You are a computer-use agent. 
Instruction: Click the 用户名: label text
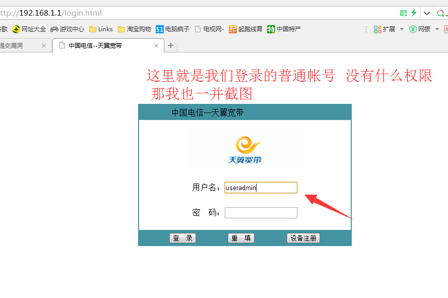[206, 188]
